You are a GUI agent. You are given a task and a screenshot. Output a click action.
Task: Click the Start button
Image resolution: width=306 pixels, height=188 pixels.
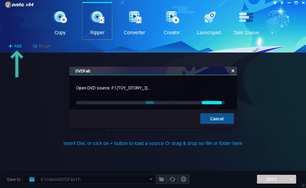coord(272,179)
